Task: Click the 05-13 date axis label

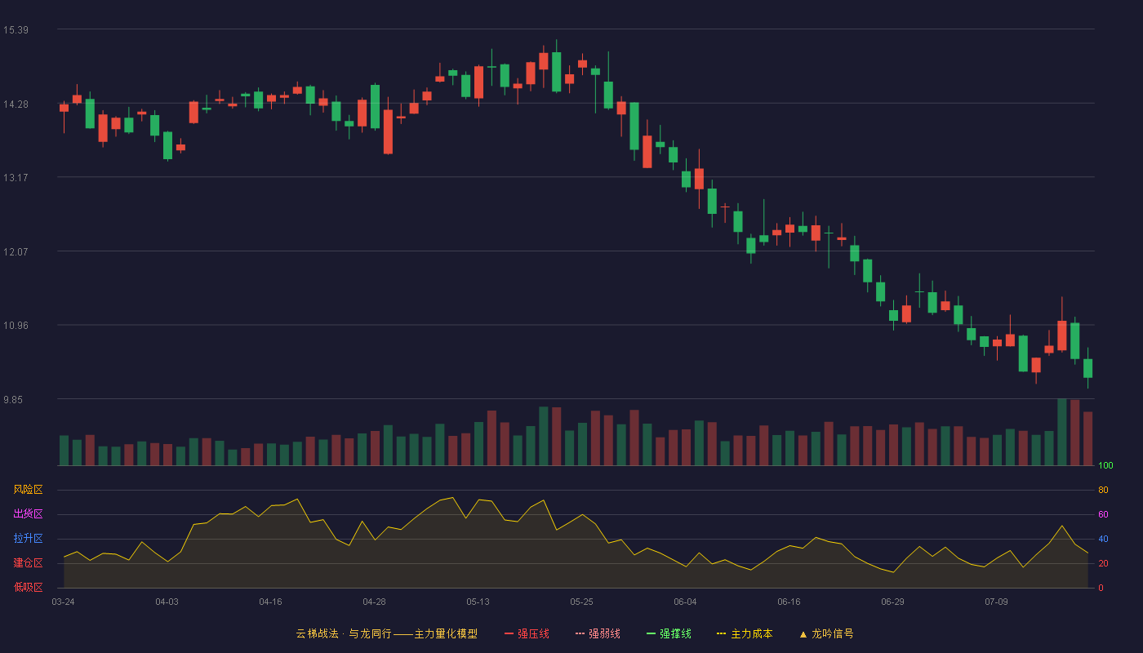Action: point(478,602)
